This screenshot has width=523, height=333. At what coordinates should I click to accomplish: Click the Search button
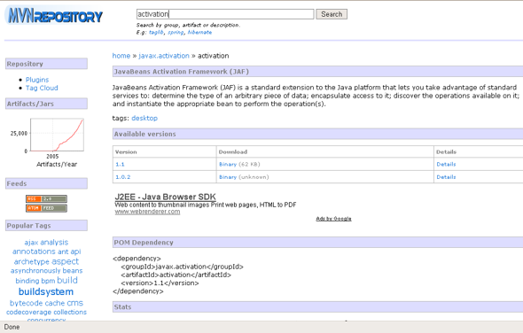pos(332,14)
